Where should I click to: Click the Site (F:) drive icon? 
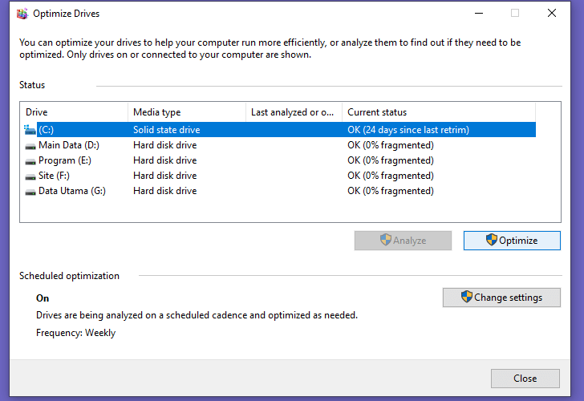pyautogui.click(x=30, y=177)
